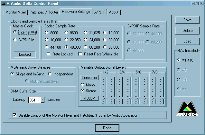The height and width of the screenshot is (135, 205).
Task: Select S/PDIF In master clock
Action: click(x=15, y=40)
